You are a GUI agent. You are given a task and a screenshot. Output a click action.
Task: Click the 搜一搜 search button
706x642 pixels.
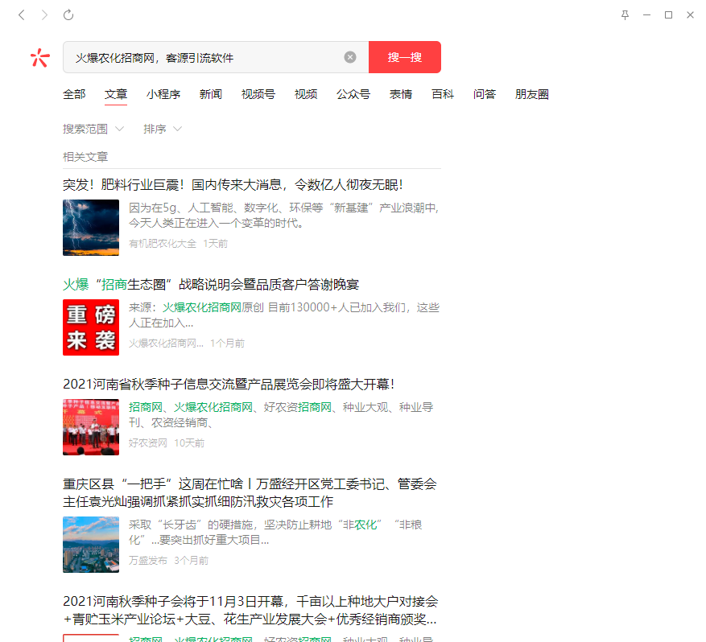[x=405, y=57]
